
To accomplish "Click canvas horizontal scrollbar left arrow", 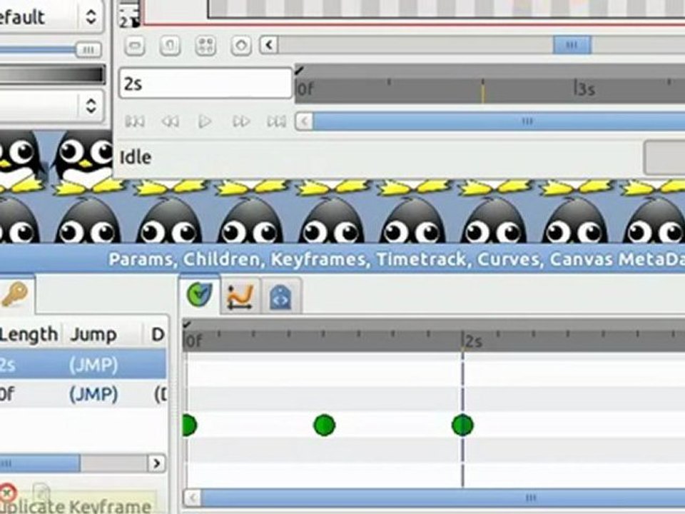I will click(x=269, y=45).
